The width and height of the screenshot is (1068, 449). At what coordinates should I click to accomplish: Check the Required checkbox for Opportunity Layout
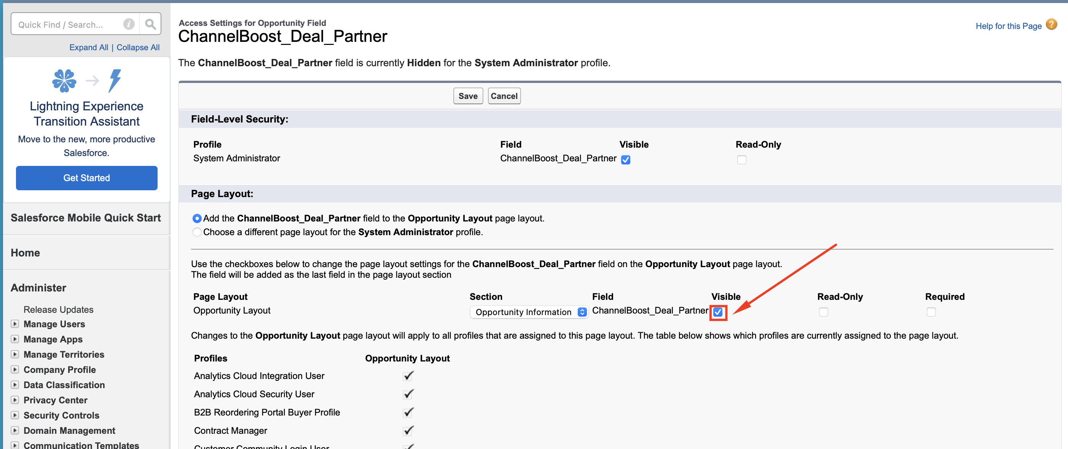[931, 312]
